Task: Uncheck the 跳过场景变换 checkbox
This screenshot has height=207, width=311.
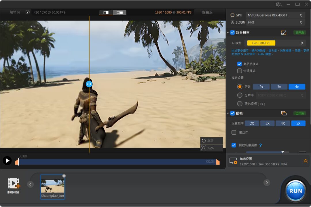Action: [234, 145]
